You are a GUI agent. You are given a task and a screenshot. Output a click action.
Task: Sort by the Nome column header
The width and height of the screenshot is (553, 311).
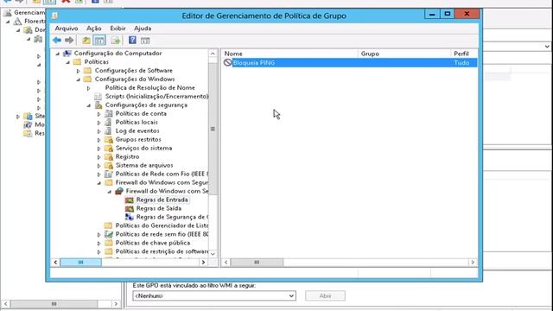(289, 54)
